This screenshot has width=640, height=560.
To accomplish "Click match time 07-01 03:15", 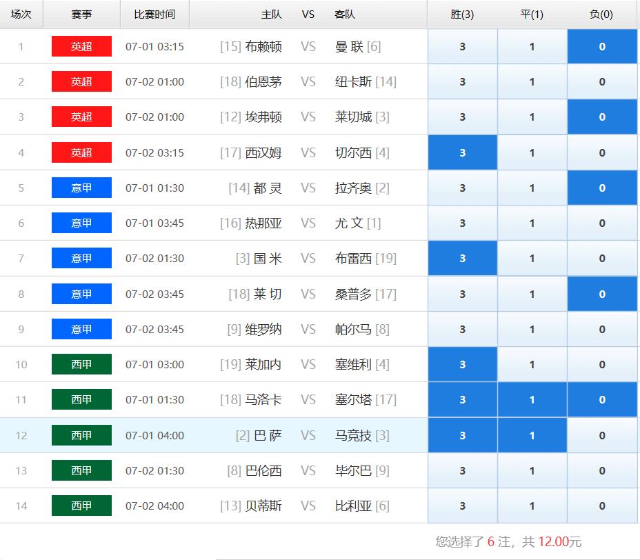I will click(x=154, y=46).
